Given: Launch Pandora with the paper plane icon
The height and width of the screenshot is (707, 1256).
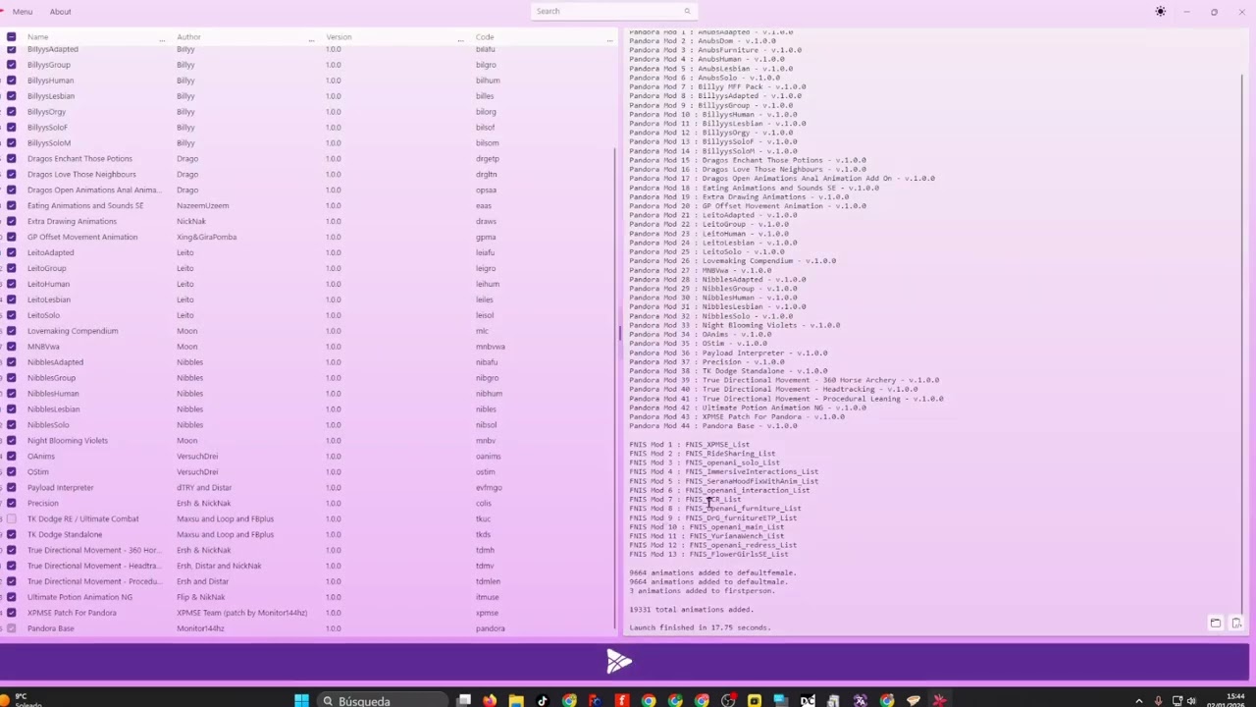Looking at the screenshot, I should (618, 662).
